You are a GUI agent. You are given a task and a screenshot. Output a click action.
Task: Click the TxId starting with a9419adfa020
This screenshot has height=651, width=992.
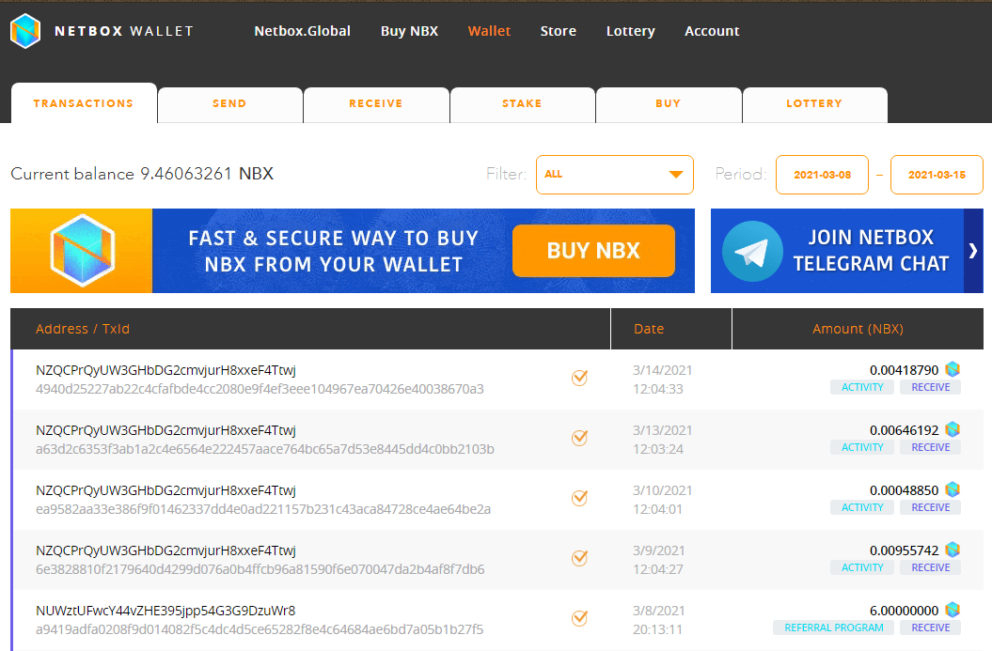click(x=260, y=629)
